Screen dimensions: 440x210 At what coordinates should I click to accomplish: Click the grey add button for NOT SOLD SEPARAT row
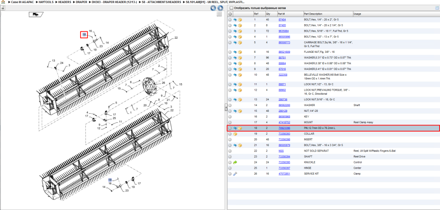click(x=230, y=151)
